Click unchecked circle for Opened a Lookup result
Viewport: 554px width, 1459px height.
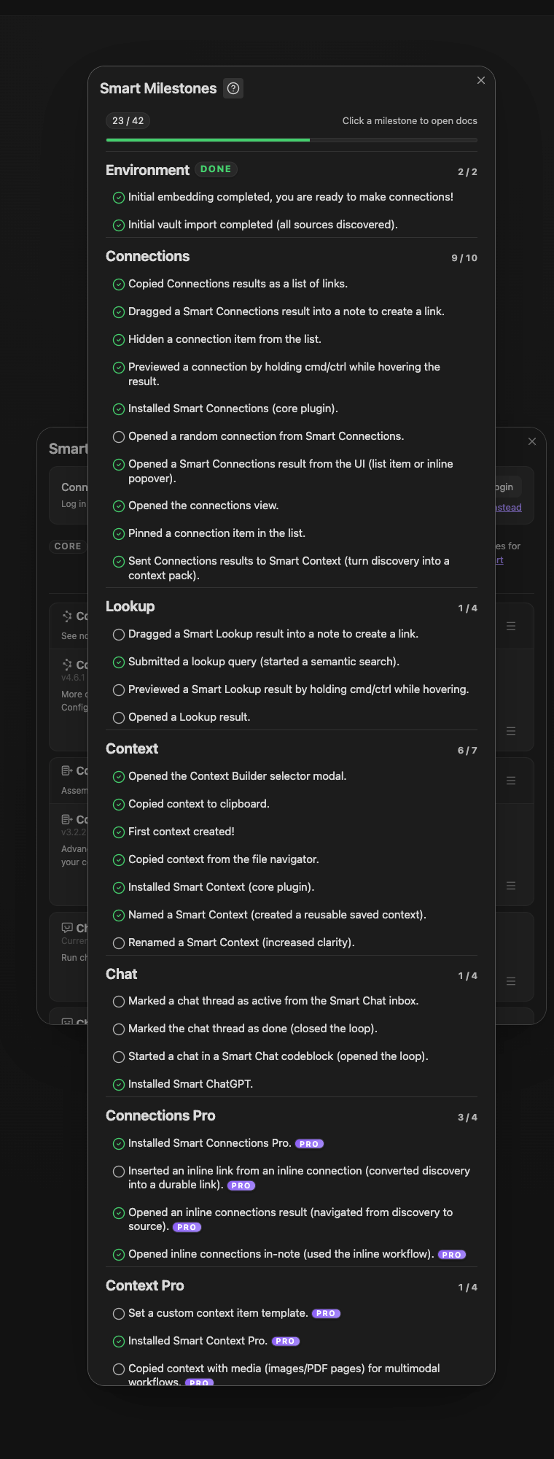tap(119, 718)
